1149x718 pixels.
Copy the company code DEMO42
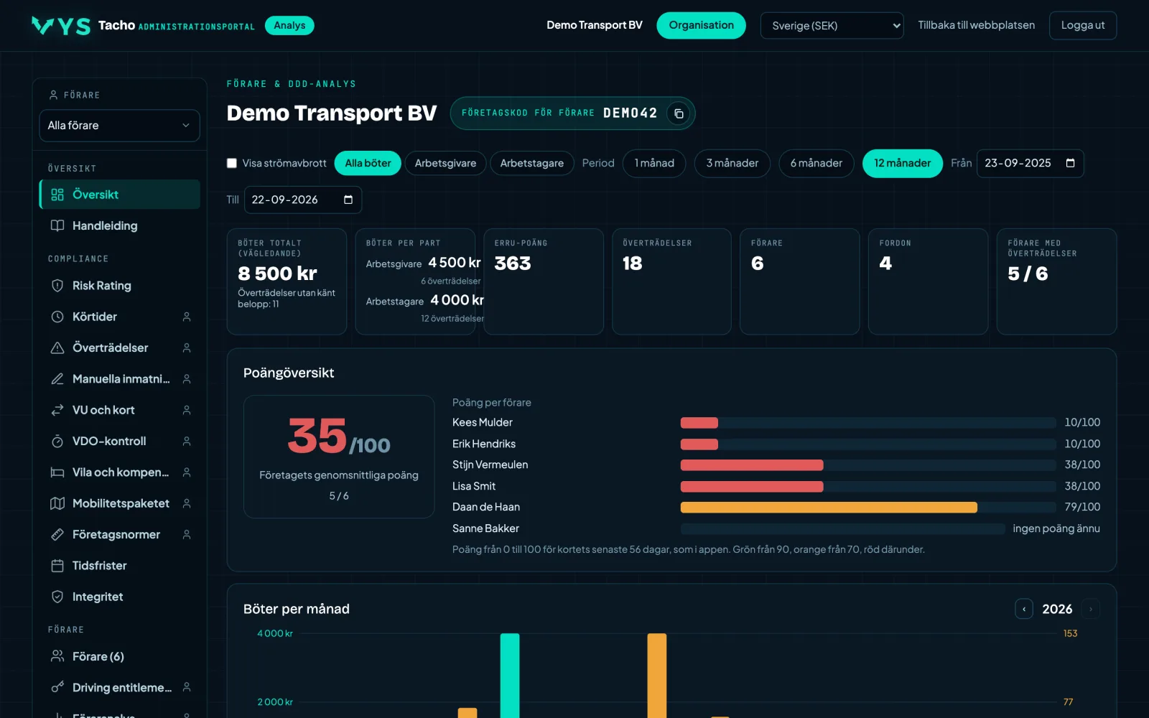point(678,113)
